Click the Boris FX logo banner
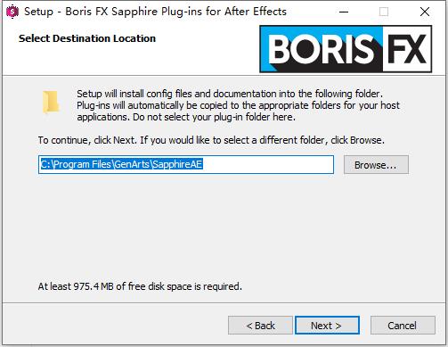 click(x=346, y=49)
